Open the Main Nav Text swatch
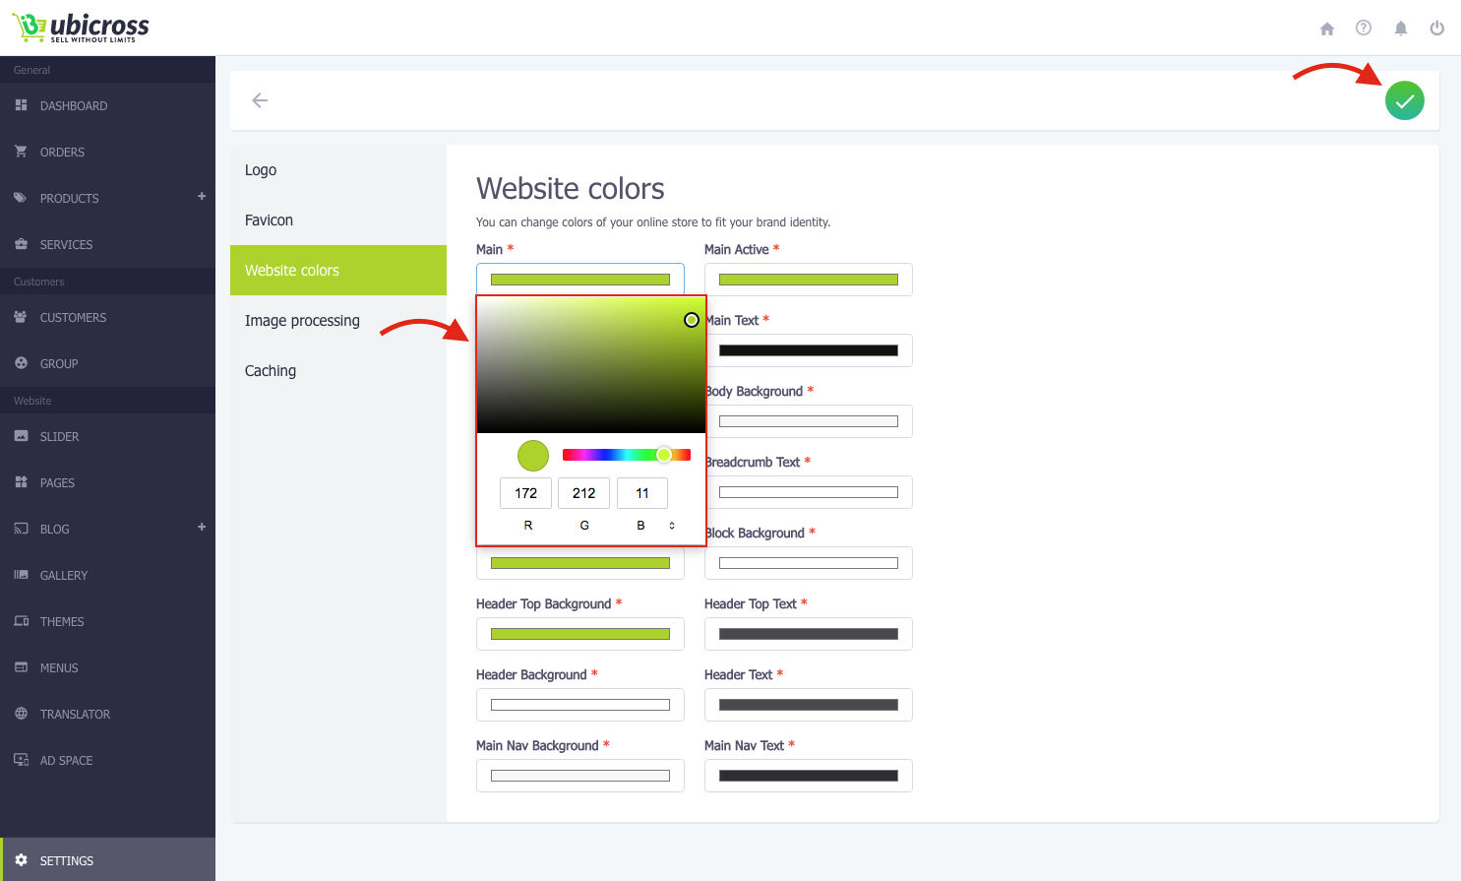Screen dimensions: 1461x881 (809, 776)
